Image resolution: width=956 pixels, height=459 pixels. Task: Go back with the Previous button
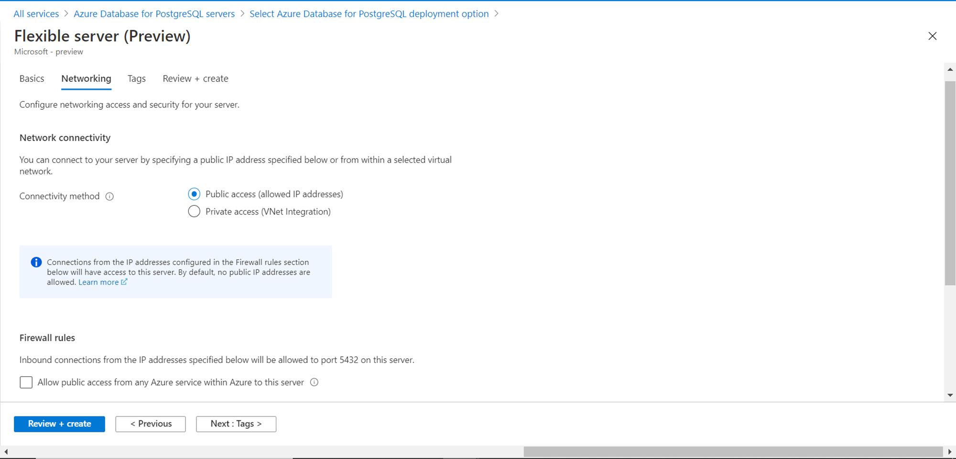(x=151, y=424)
